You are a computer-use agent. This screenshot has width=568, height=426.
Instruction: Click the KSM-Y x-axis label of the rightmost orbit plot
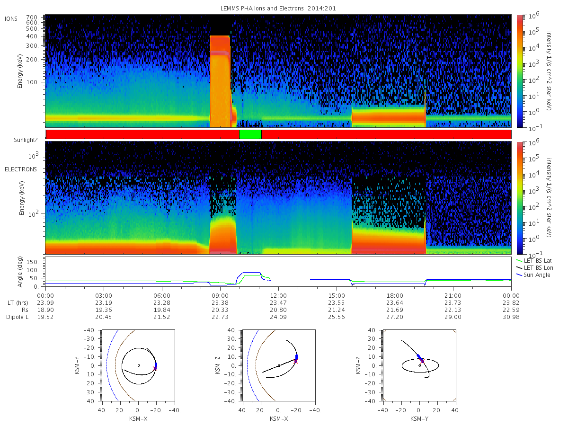coord(419,418)
